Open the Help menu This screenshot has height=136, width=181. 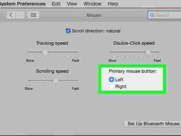[x=113, y=4]
